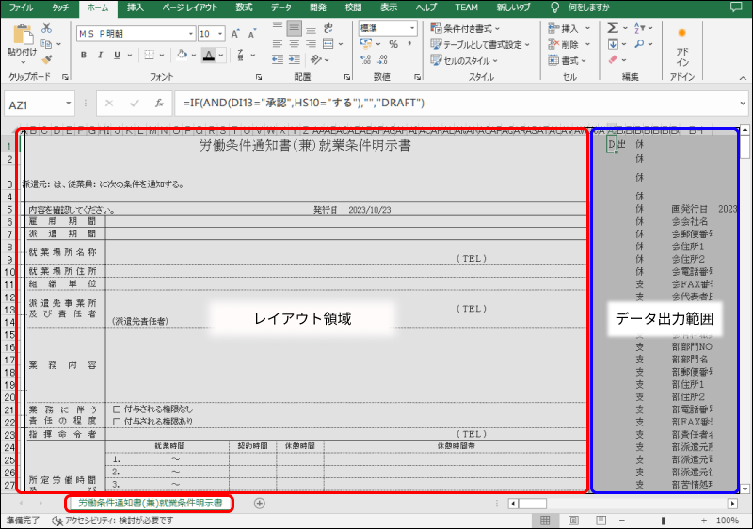Click the insert function fx icon

(160, 103)
